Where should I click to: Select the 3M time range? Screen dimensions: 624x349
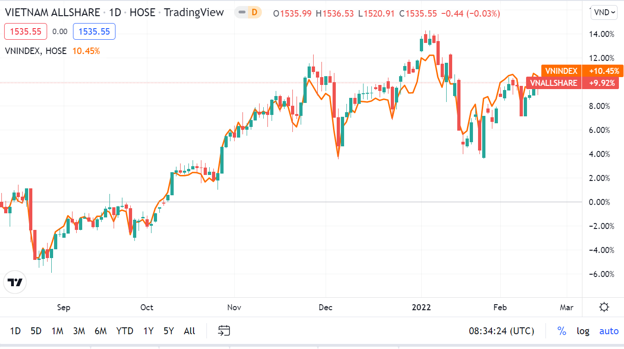tap(79, 331)
